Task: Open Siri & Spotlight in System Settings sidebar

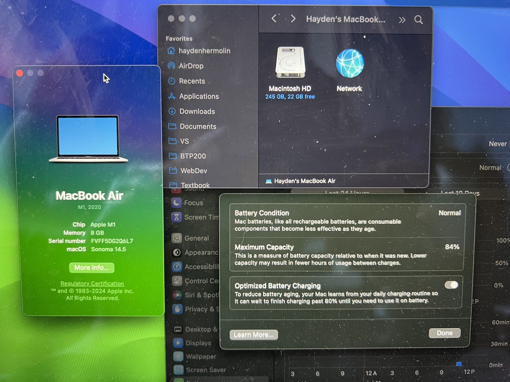Action: [x=196, y=295]
